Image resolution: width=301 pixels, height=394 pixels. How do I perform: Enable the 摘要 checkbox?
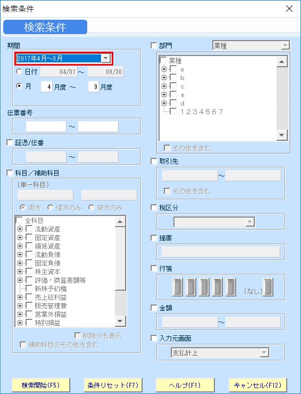(x=154, y=238)
